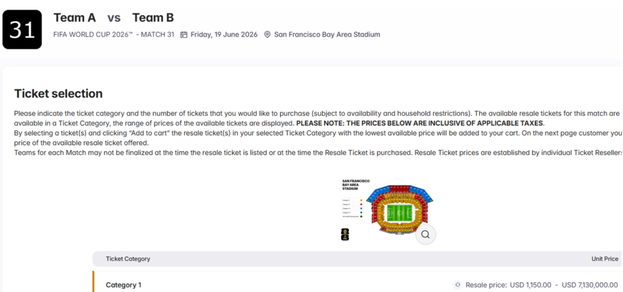Click the World Cup 26 trophy logo

[x=345, y=234]
